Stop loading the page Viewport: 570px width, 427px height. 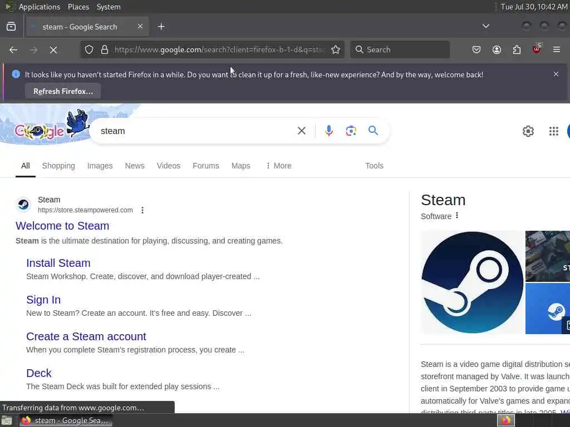(53, 49)
